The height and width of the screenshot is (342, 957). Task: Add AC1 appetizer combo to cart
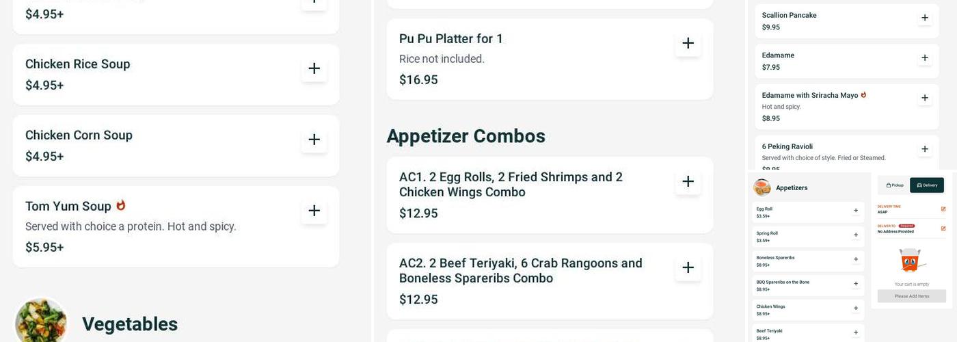coord(688,181)
